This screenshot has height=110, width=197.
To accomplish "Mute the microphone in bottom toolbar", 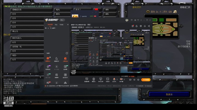I will coord(114,80).
